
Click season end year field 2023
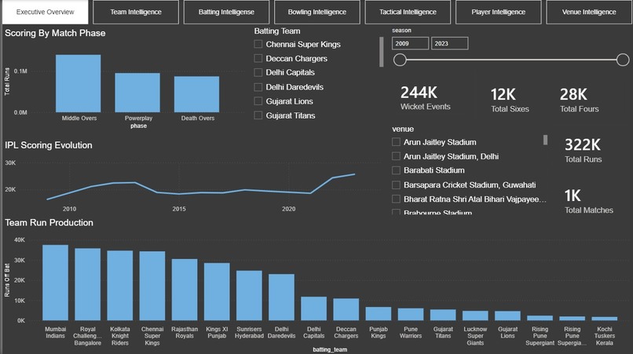coord(450,43)
